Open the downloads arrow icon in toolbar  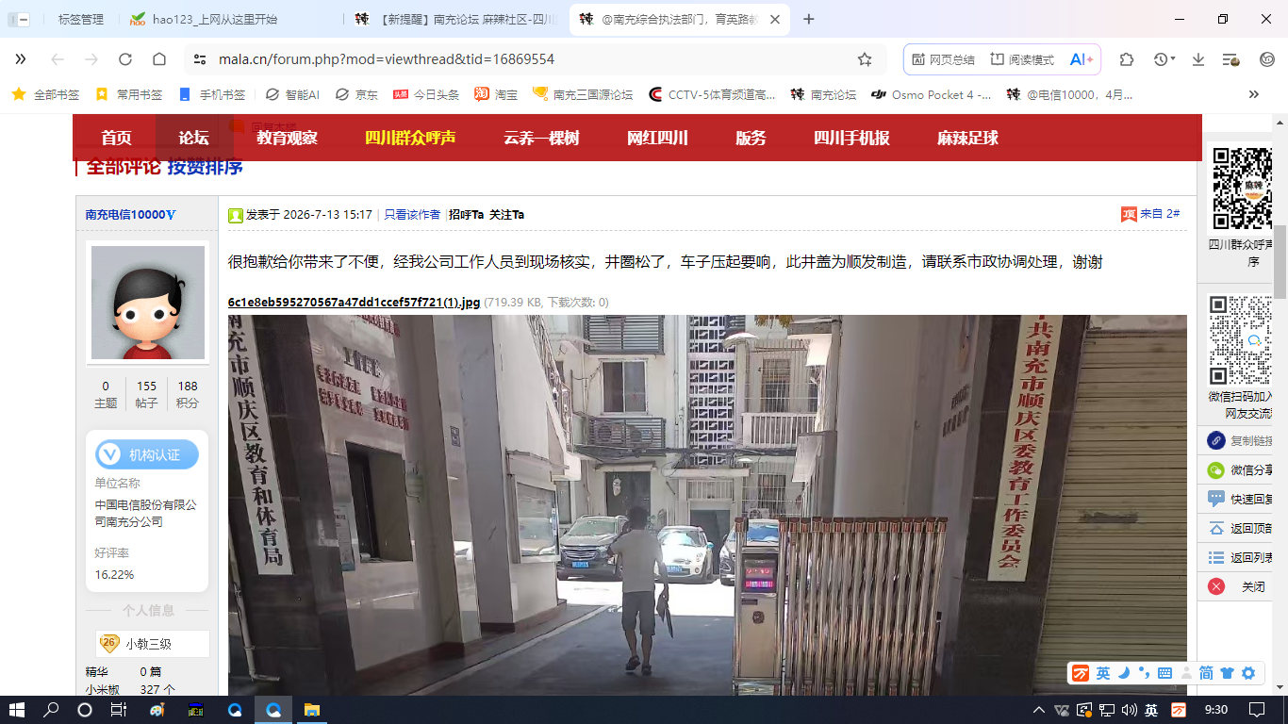coord(1198,59)
